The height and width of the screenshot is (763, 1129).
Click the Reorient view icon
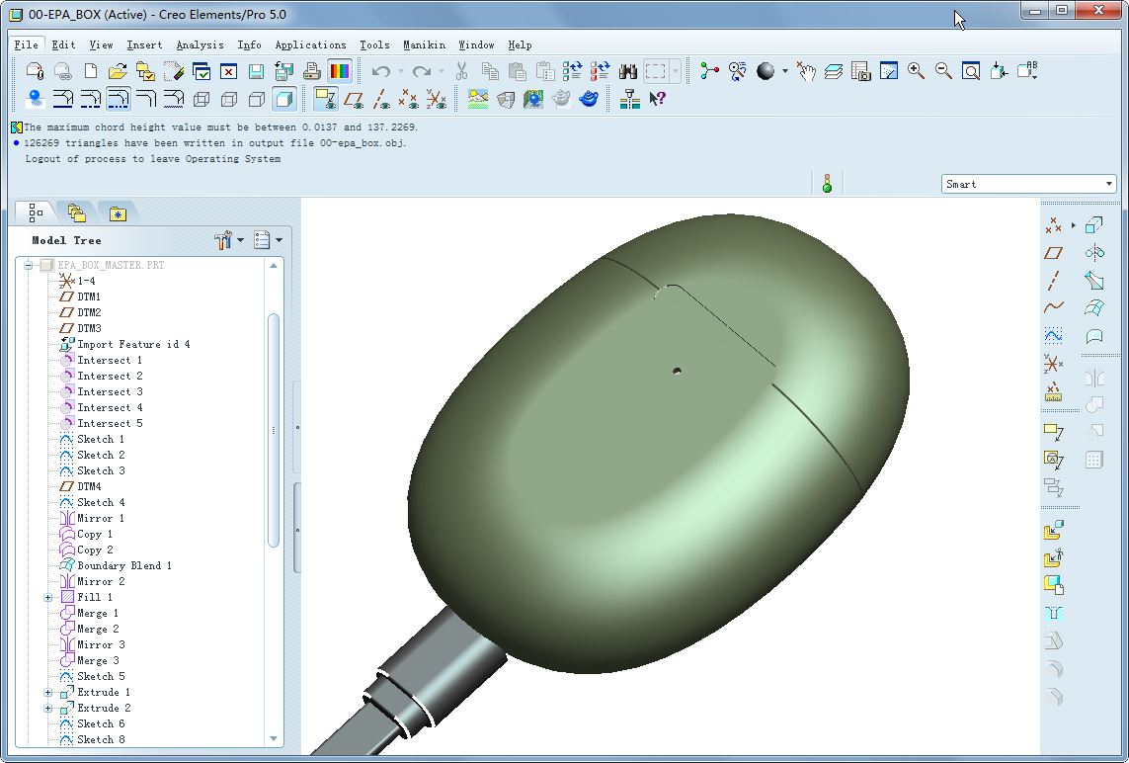999,70
